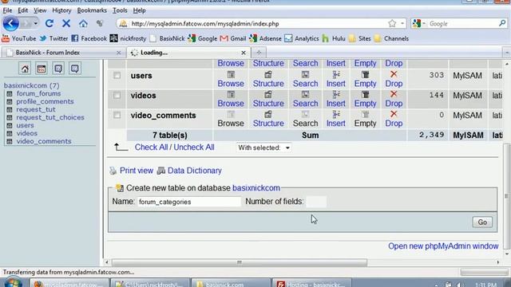Click the Name field containing forum_categories
The image size is (511, 287).
tap(189, 202)
